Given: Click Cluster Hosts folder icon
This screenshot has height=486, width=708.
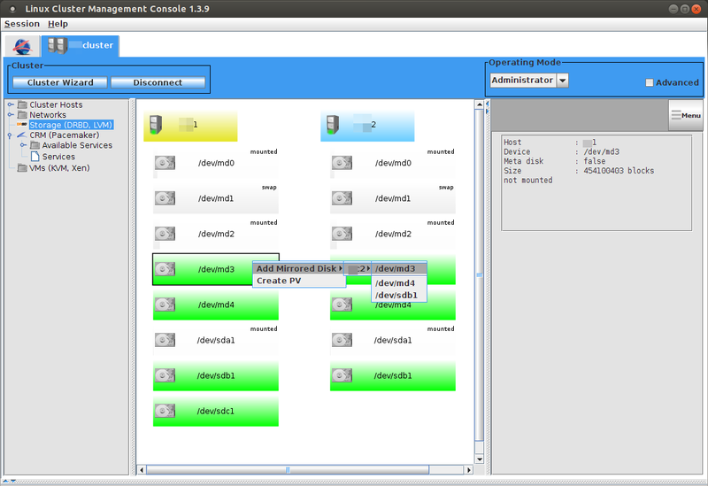Looking at the screenshot, I should pos(22,104).
